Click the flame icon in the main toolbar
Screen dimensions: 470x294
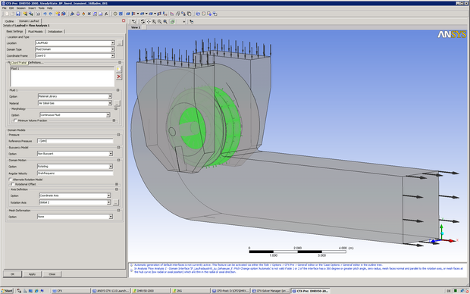point(83,14)
